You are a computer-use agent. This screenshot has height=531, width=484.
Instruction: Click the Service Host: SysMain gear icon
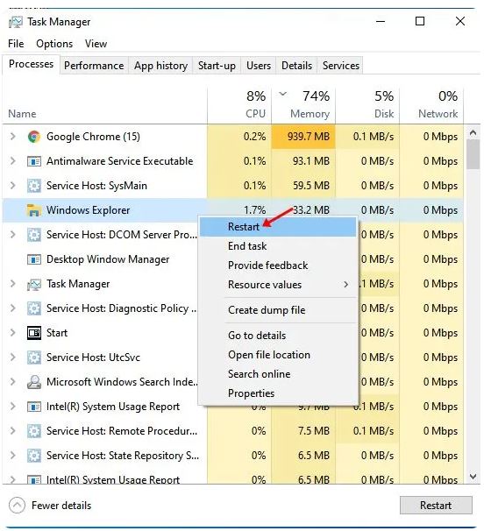[x=34, y=186]
